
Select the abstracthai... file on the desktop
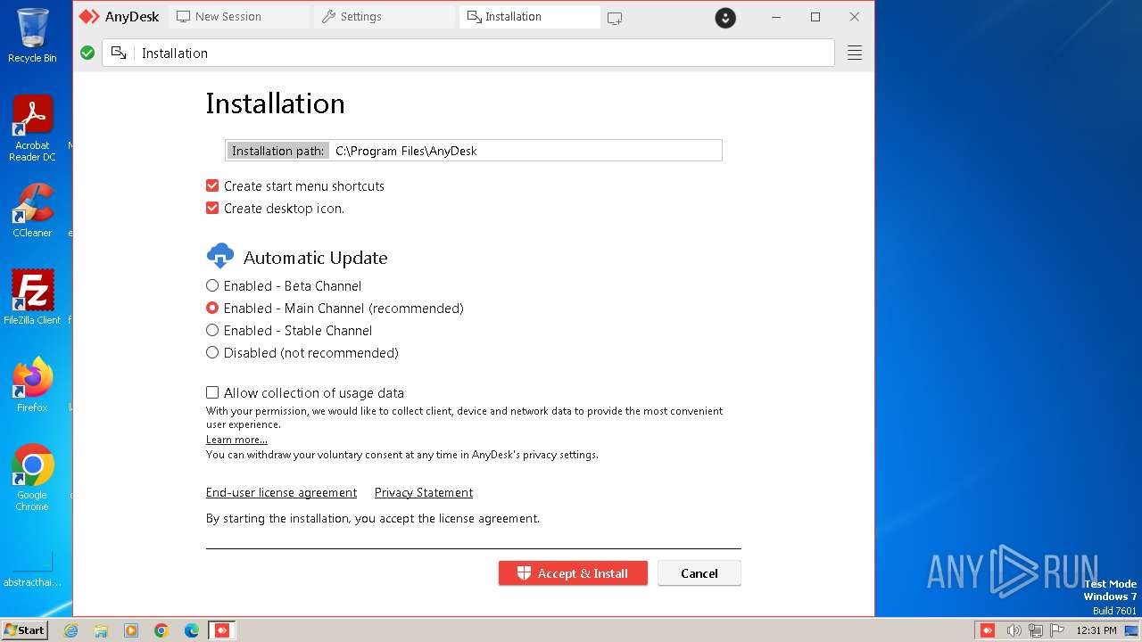click(32, 569)
